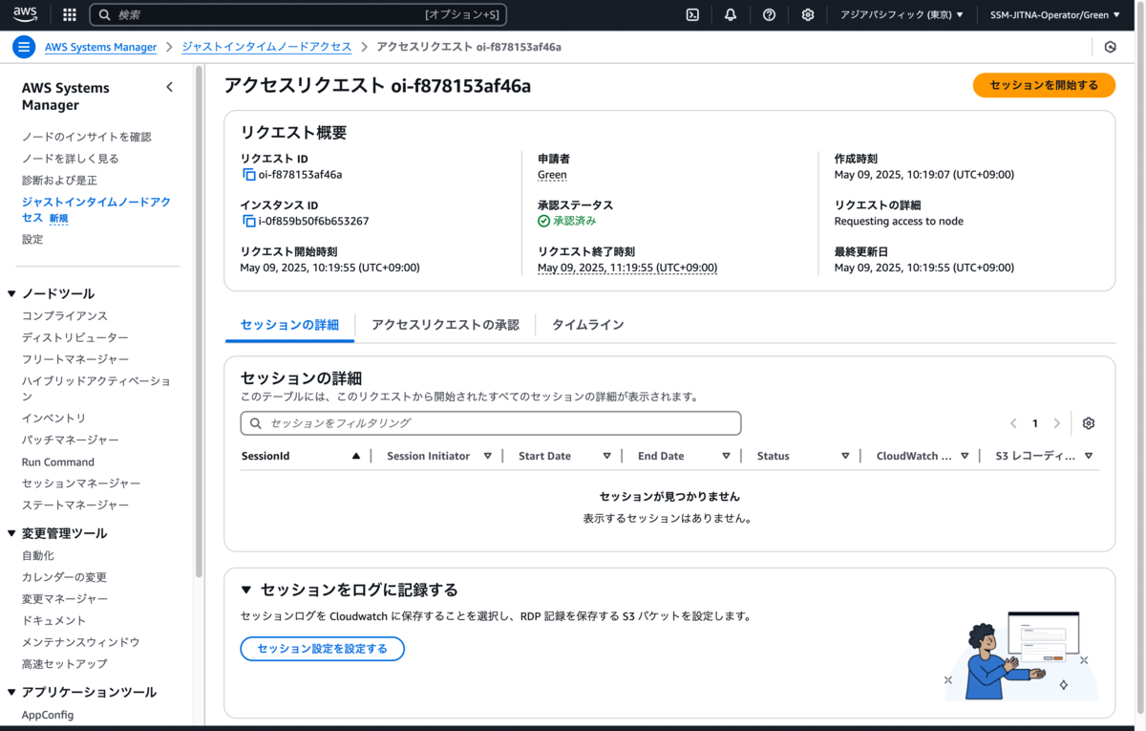Open the AWS Systems Manager breadcrumb link
This screenshot has height=731, width=1146.
[x=100, y=47]
